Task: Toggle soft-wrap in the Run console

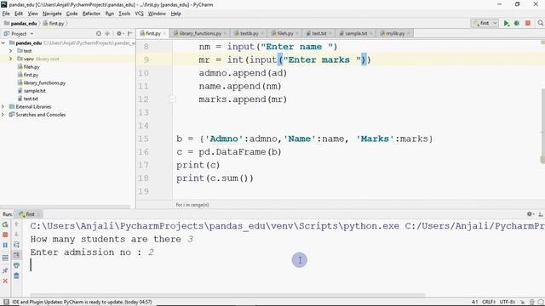Action: pos(16,245)
